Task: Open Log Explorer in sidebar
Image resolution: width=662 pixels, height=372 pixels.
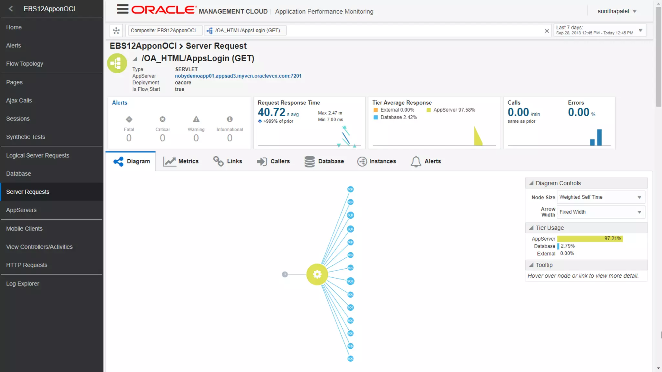Action: coord(52,284)
